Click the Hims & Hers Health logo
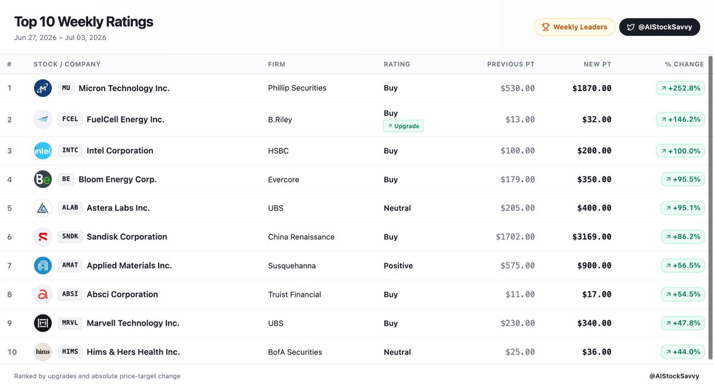Image resolution: width=714 pixels, height=388 pixels. (43, 352)
